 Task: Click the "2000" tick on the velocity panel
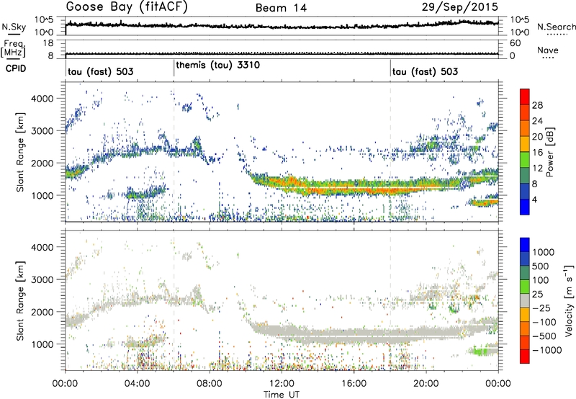(x=42, y=312)
